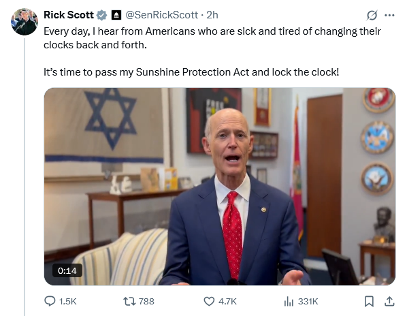The width and height of the screenshot is (407, 316).
Task: Click the 1.5K replies count
Action: point(68,302)
